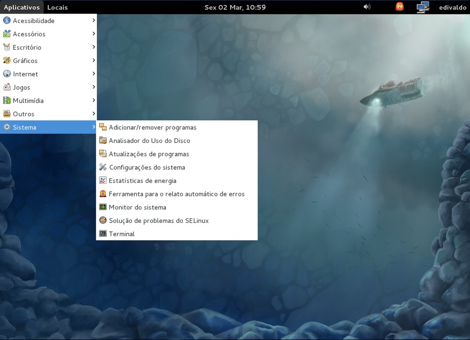Click the clock showing Sex 02 Mar
470x340 pixels.
tap(235, 7)
